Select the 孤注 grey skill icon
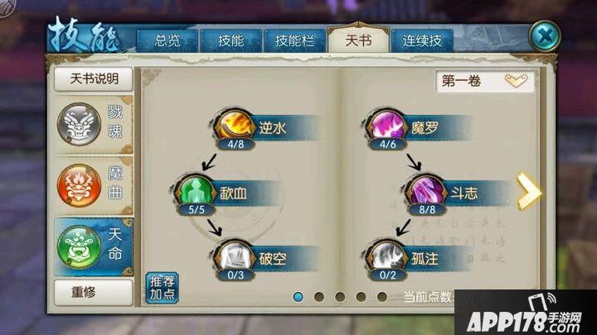 [387, 256]
